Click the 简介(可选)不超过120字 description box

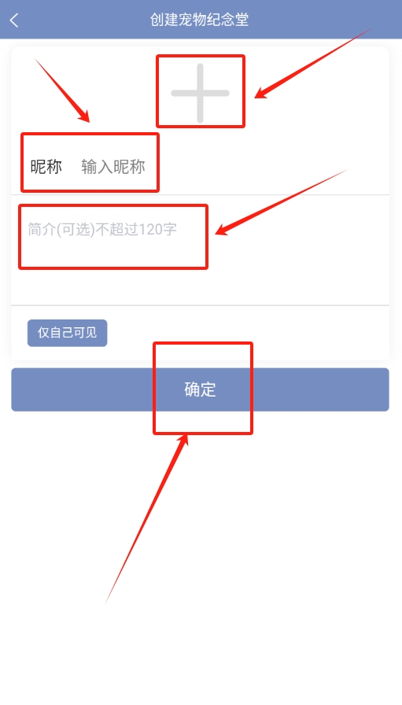(200, 250)
